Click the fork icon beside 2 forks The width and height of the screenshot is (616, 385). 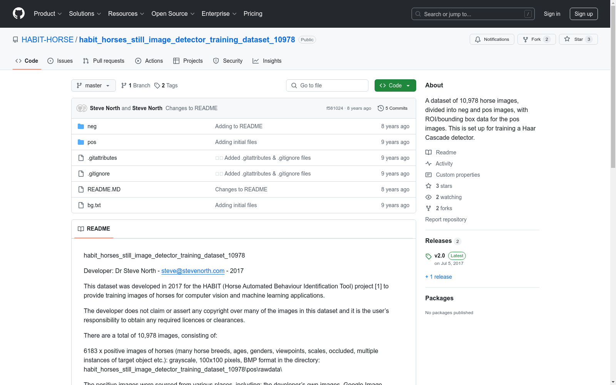[429, 208]
